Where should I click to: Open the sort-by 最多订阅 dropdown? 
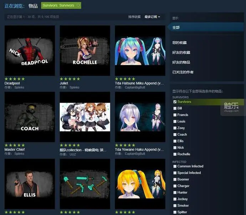click(x=152, y=17)
